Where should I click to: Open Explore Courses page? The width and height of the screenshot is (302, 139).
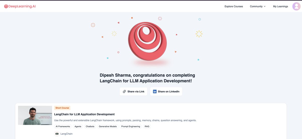(x=234, y=7)
